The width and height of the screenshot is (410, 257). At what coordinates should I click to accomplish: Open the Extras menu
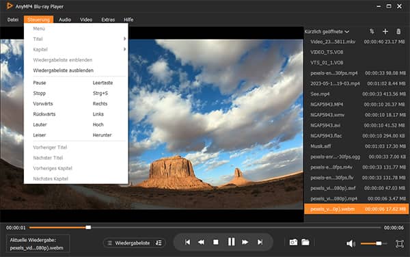(108, 20)
